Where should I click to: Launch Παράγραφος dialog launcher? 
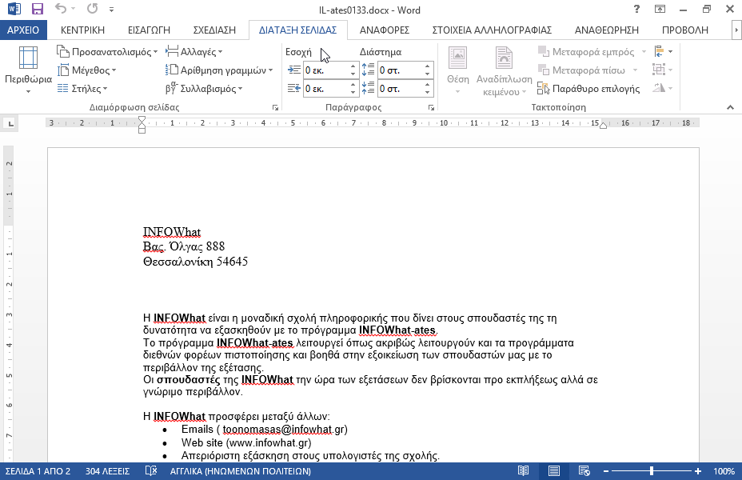431,108
